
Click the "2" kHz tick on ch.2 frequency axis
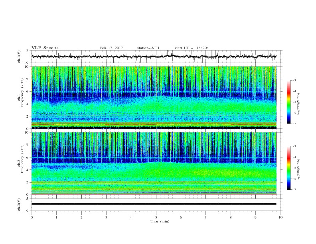tap(28, 182)
